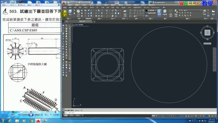Open the AutoCAD application menu button

pyautogui.click(x=64, y=3)
